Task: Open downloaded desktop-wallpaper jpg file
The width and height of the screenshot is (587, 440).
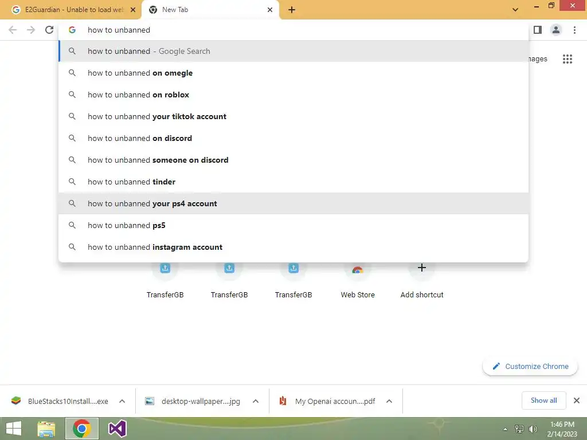Action: pyautogui.click(x=193, y=401)
